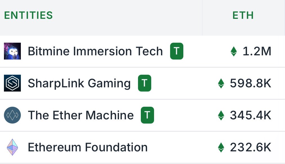Click the SharpLink Gaming logo
Image resolution: width=285 pixels, height=164 pixels.
(x=12, y=83)
